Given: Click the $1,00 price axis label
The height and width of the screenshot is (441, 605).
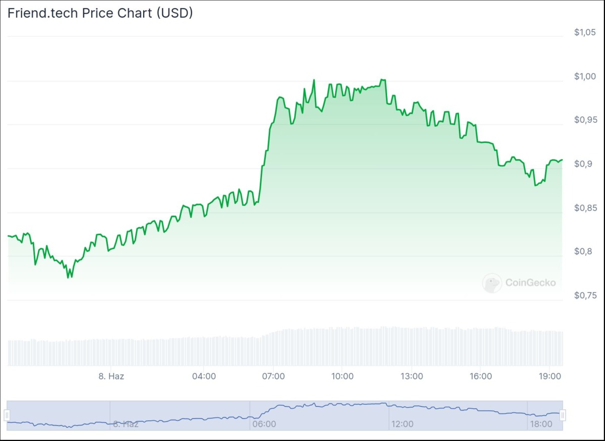Looking at the screenshot, I should click(585, 76).
